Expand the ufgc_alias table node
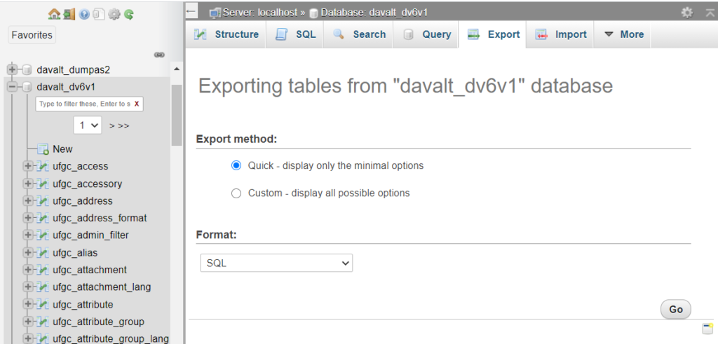Viewport: 718px width, 344px height. pyautogui.click(x=28, y=252)
